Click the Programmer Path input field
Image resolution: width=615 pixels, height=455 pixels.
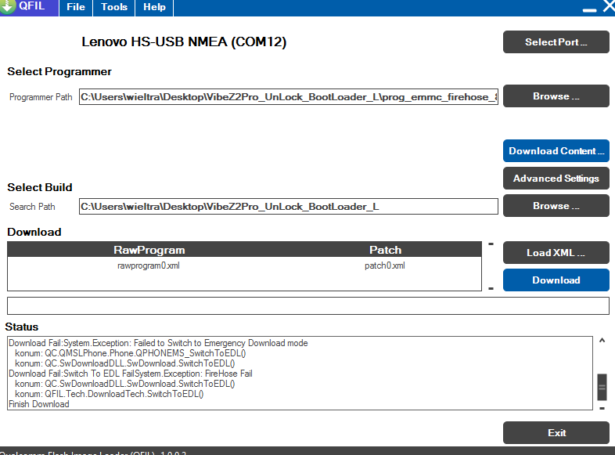[x=288, y=97]
